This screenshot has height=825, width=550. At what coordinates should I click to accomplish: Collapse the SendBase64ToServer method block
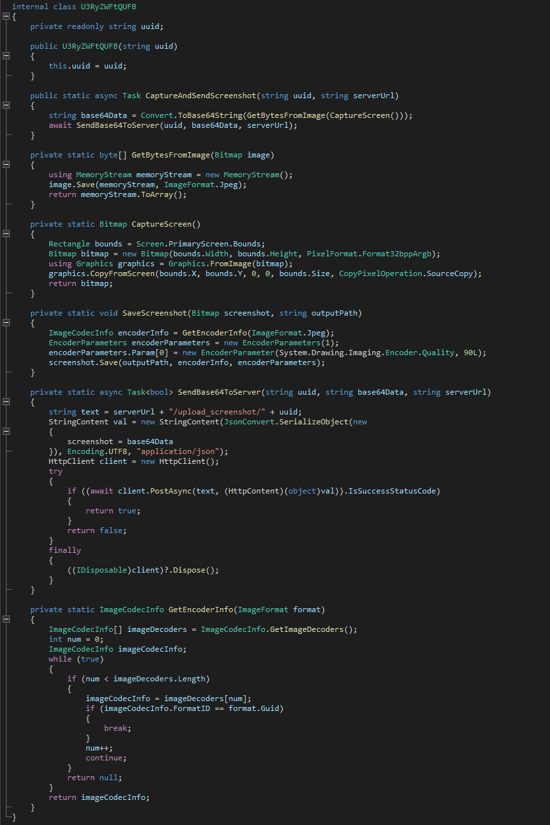click(7, 402)
